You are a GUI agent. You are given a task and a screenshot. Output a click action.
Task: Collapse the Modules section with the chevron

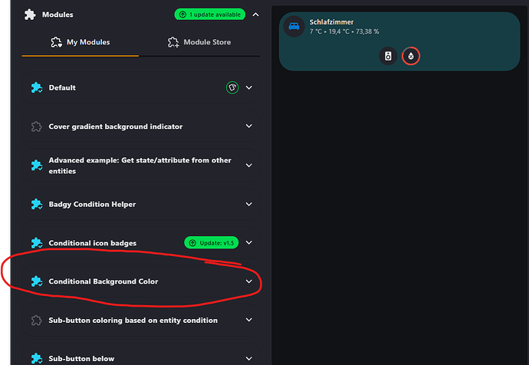(x=255, y=15)
